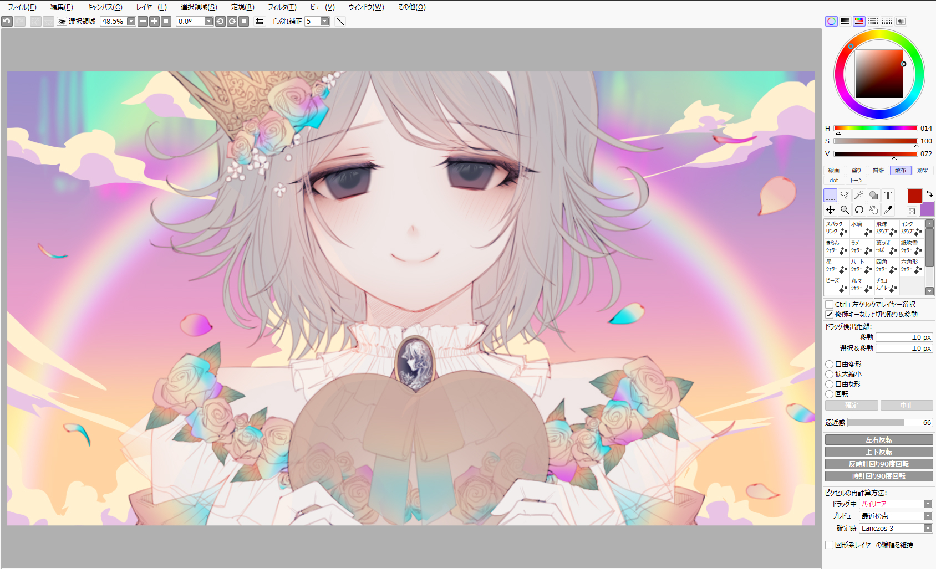Toggle the color mixer panel
Screen dimensions: 936x569
click(873, 22)
